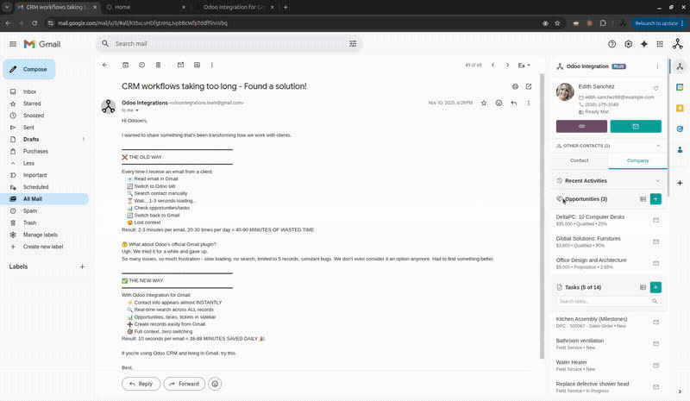Screen dimensions: 690x401
Task: Delete this email with trash icon
Action: [158, 65]
